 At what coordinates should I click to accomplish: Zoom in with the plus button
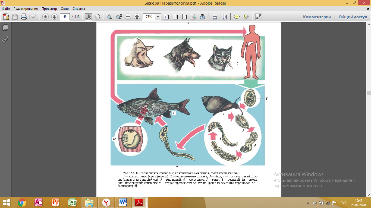[x=137, y=17]
